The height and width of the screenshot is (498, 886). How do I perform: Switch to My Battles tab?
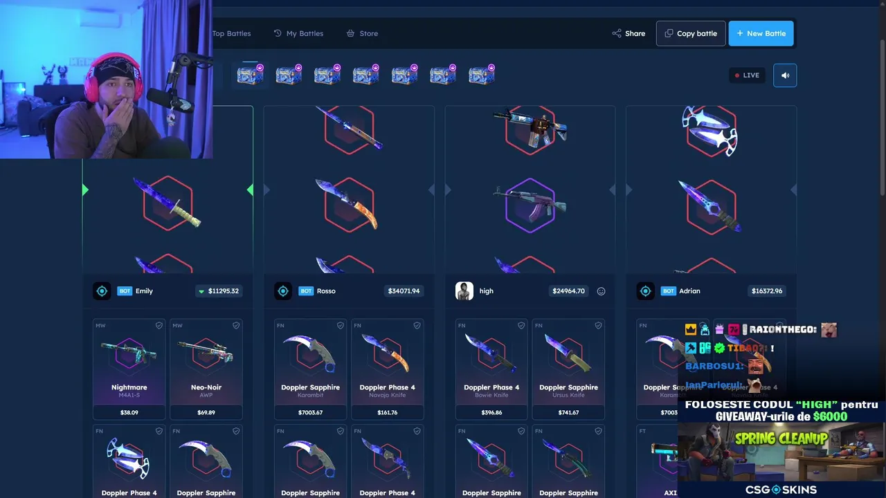click(x=298, y=33)
